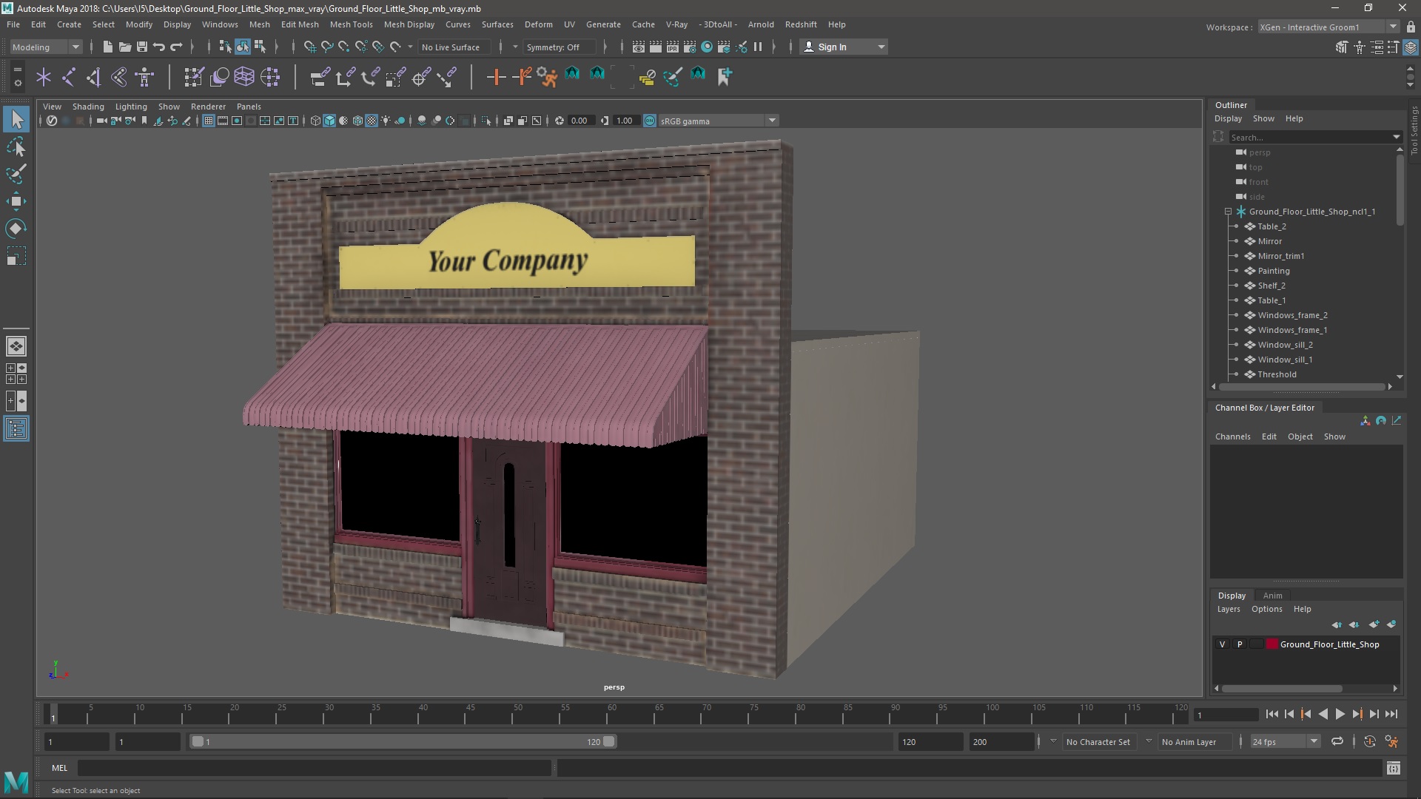Open the Mesh Tools menu
The image size is (1421, 799).
pyautogui.click(x=351, y=24)
